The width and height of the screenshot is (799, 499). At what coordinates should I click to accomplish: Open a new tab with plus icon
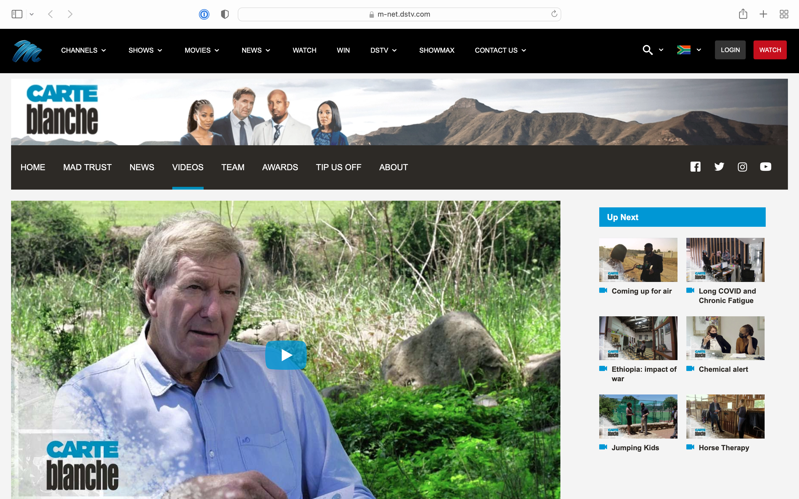coord(763,14)
